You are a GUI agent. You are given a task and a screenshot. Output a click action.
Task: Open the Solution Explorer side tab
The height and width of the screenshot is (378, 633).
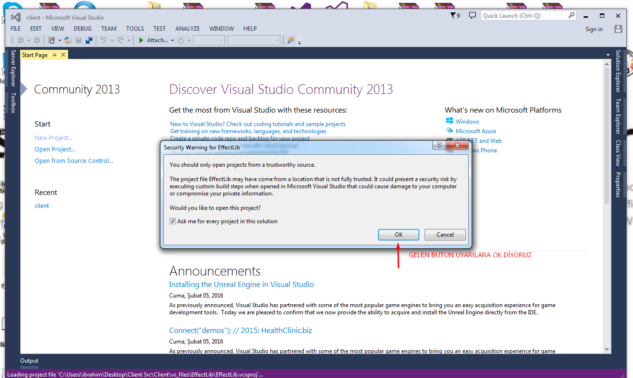(x=618, y=71)
